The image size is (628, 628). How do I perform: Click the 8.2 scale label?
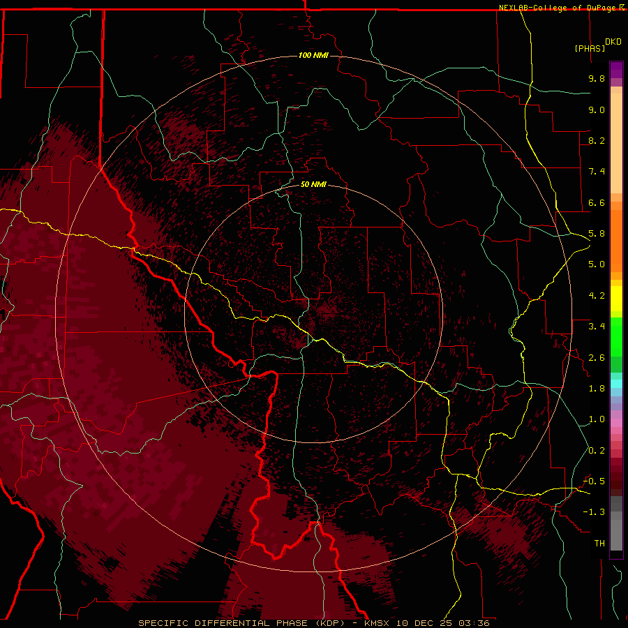[597, 140]
